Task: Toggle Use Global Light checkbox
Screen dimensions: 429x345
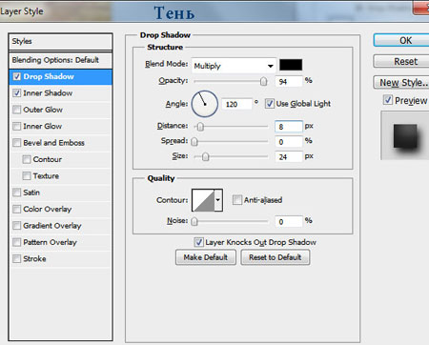Action: click(270, 104)
